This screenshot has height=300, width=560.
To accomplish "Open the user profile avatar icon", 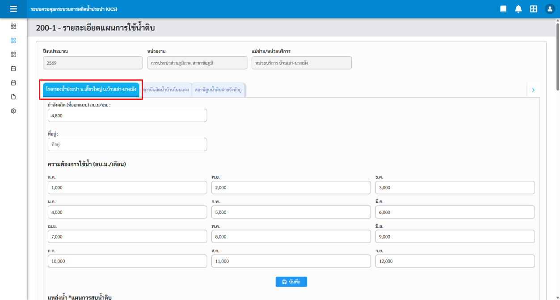I will [x=550, y=9].
